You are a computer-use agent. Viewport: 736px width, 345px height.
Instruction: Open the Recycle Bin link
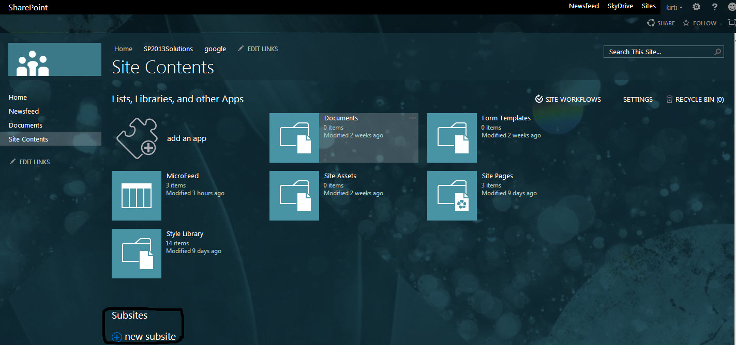coord(695,99)
